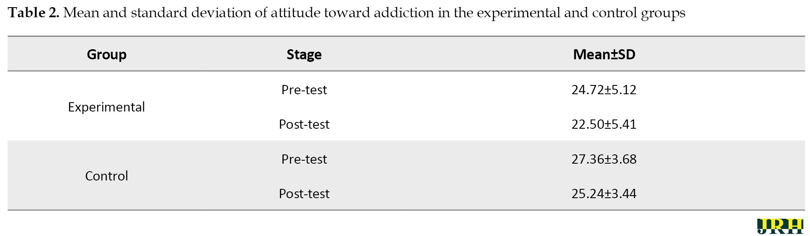Click the value 27.36±3.68
The image size is (810, 236).
604,159
